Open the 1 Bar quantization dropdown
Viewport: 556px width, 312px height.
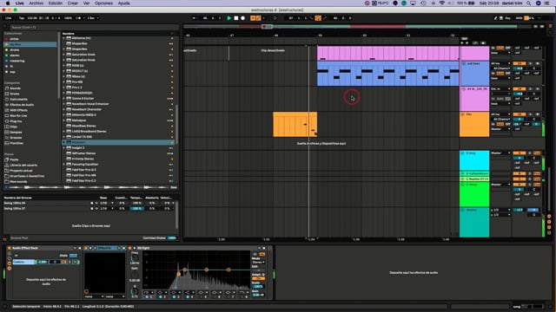pyautogui.click(x=93, y=18)
